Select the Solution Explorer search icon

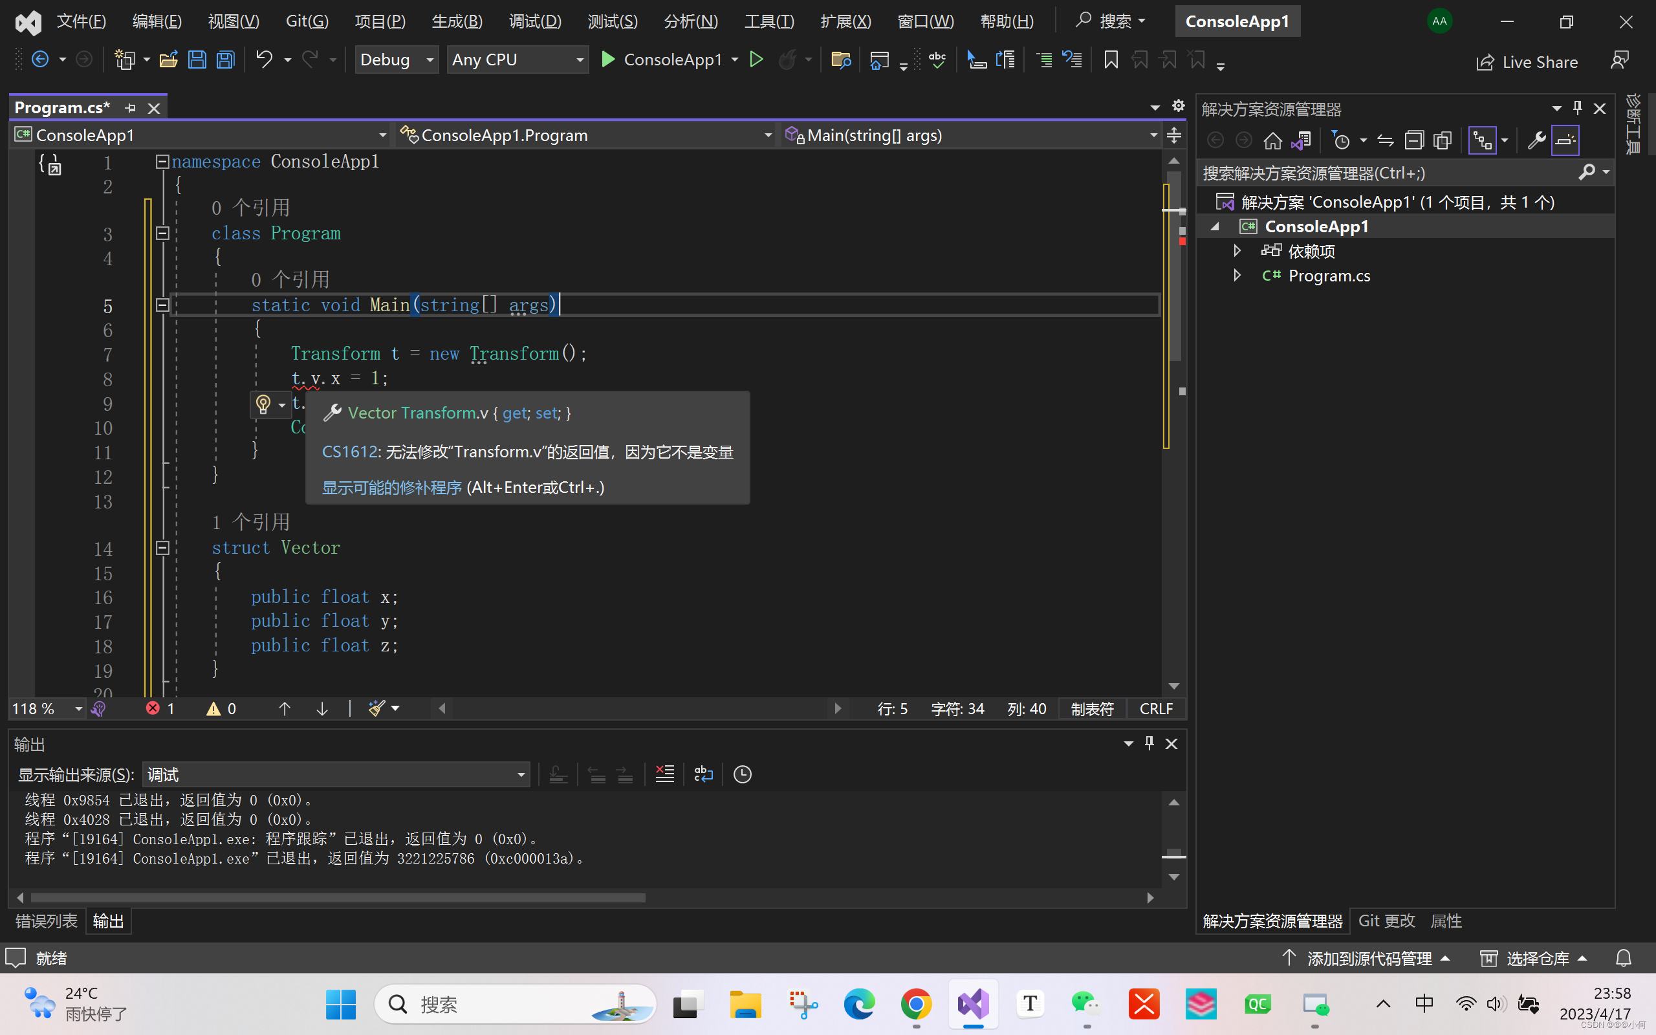[1588, 171]
